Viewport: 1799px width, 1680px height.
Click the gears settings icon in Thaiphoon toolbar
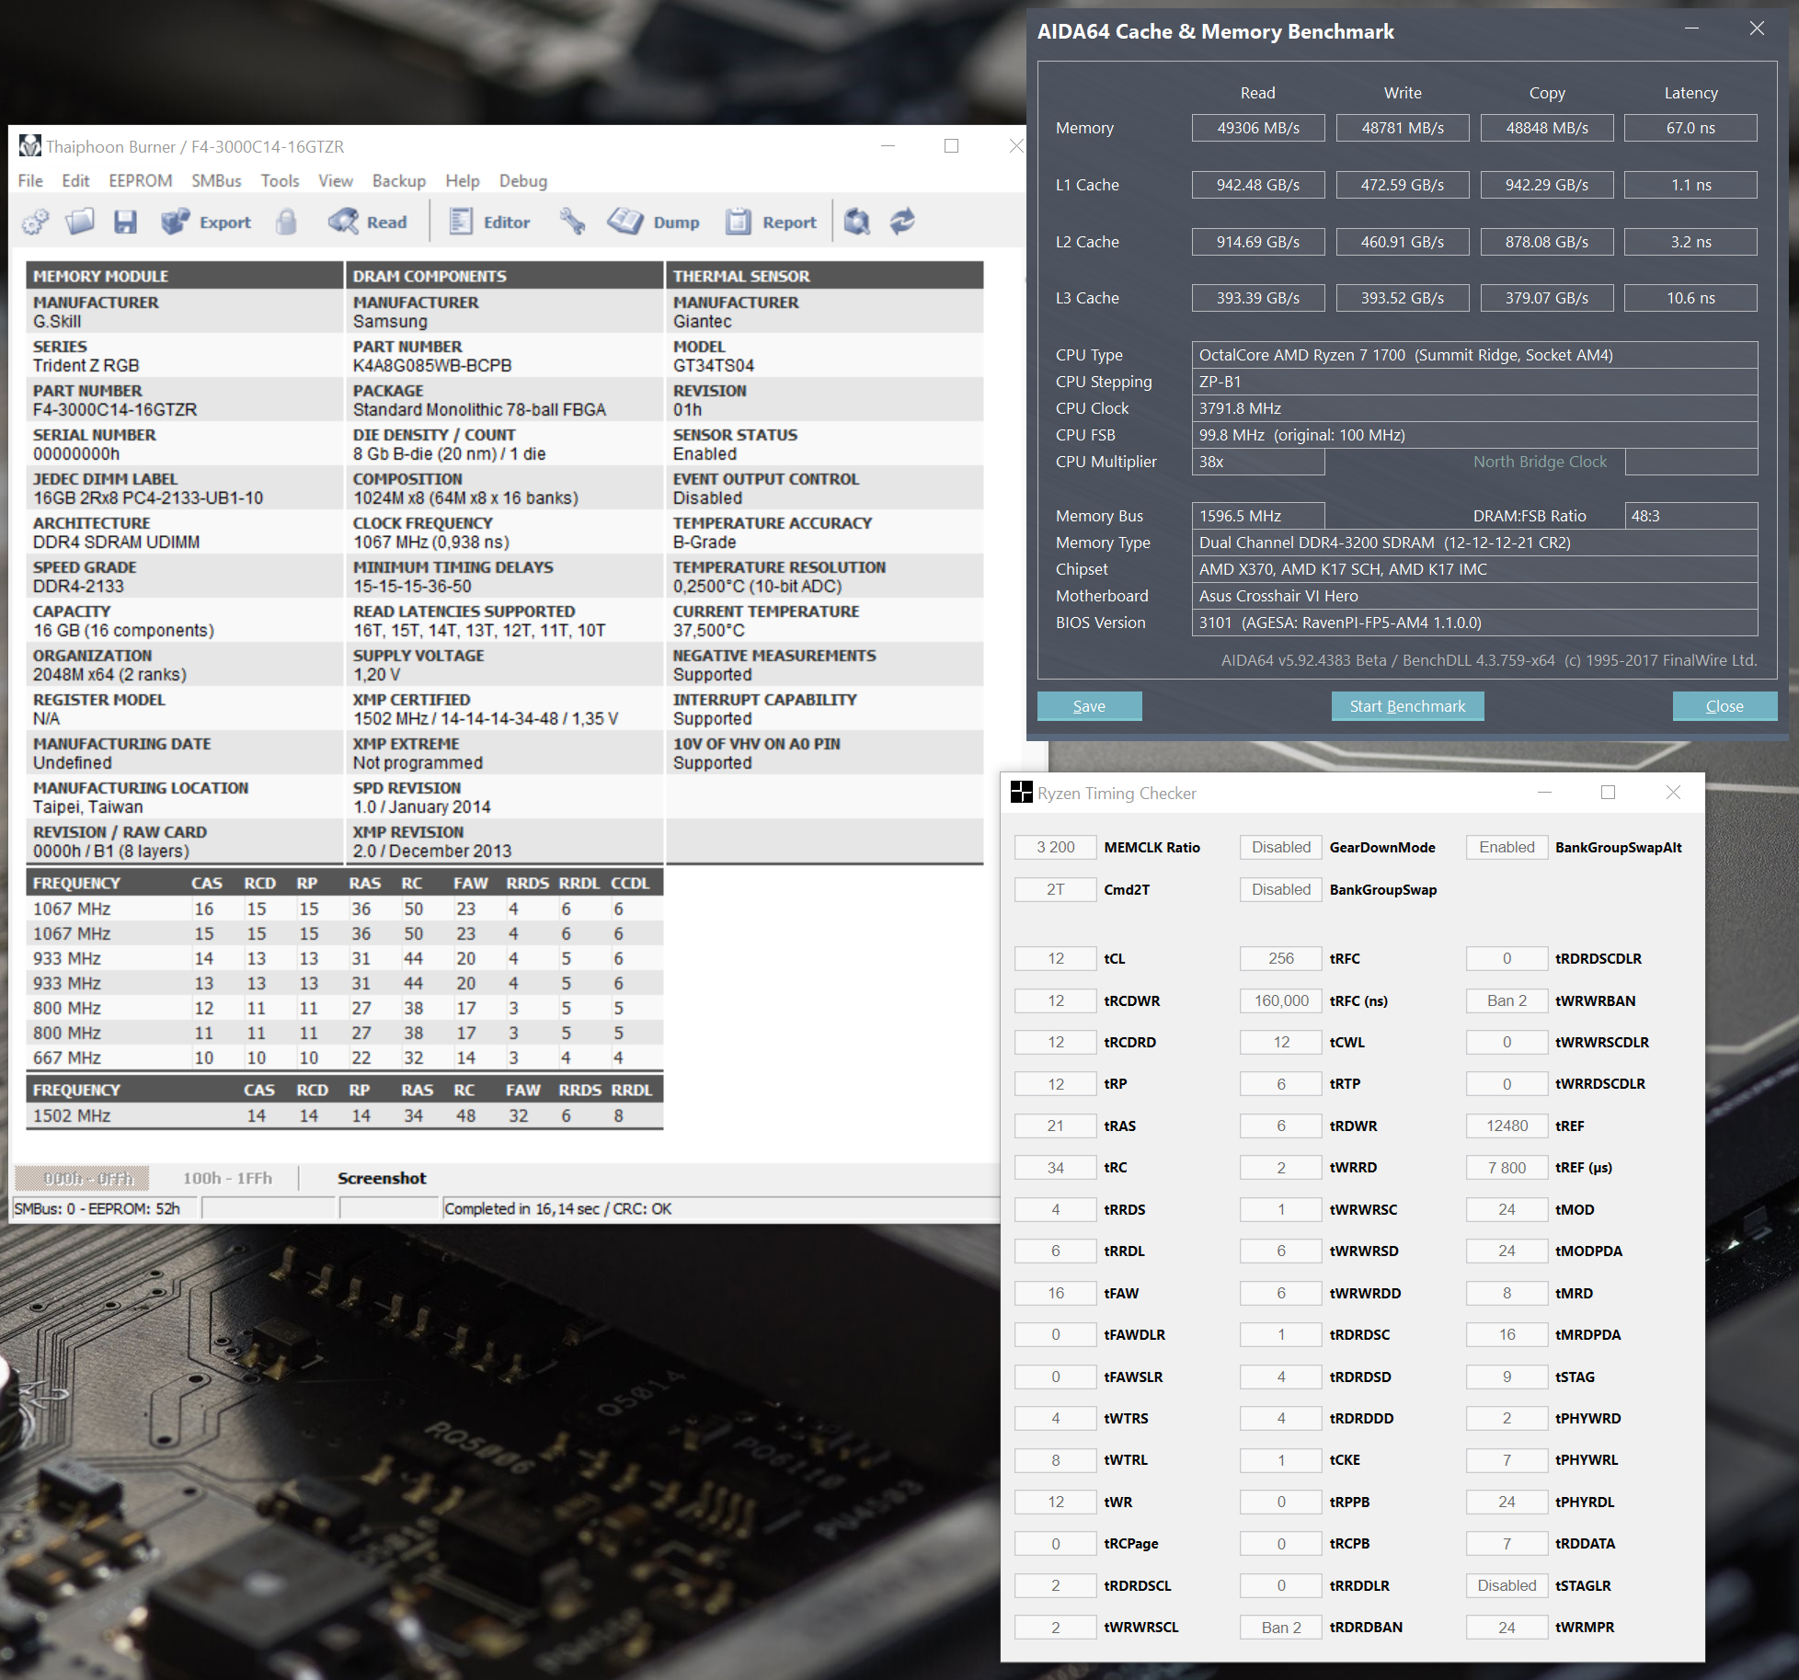coord(36,222)
